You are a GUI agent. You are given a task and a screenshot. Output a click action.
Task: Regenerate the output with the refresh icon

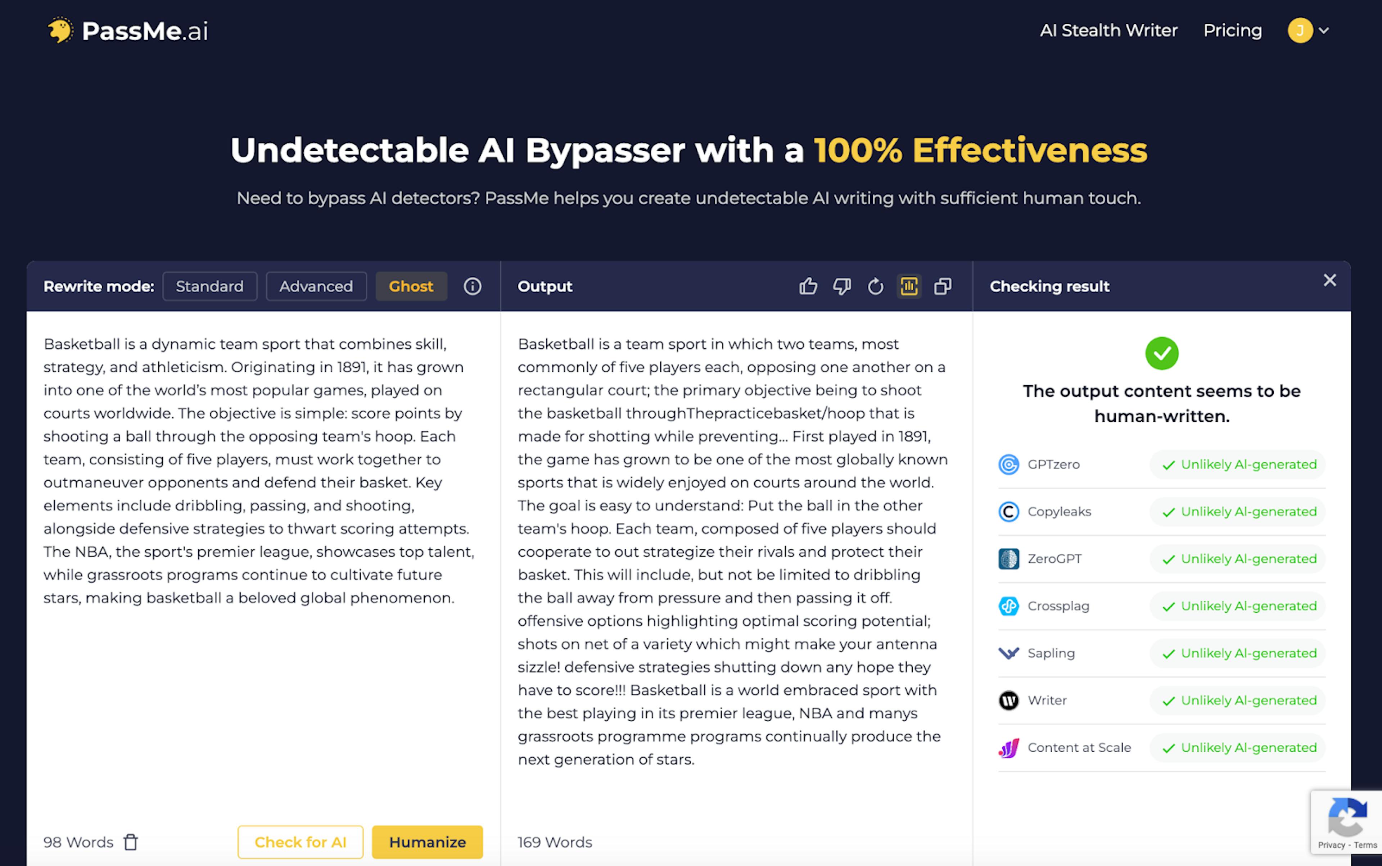pyautogui.click(x=876, y=286)
